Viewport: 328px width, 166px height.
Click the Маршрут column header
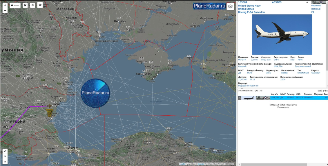[x=318, y=94]
